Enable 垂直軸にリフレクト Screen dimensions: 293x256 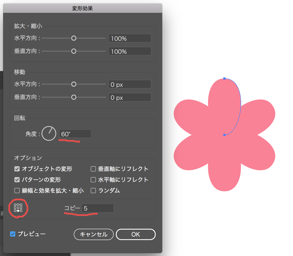[x=93, y=169]
